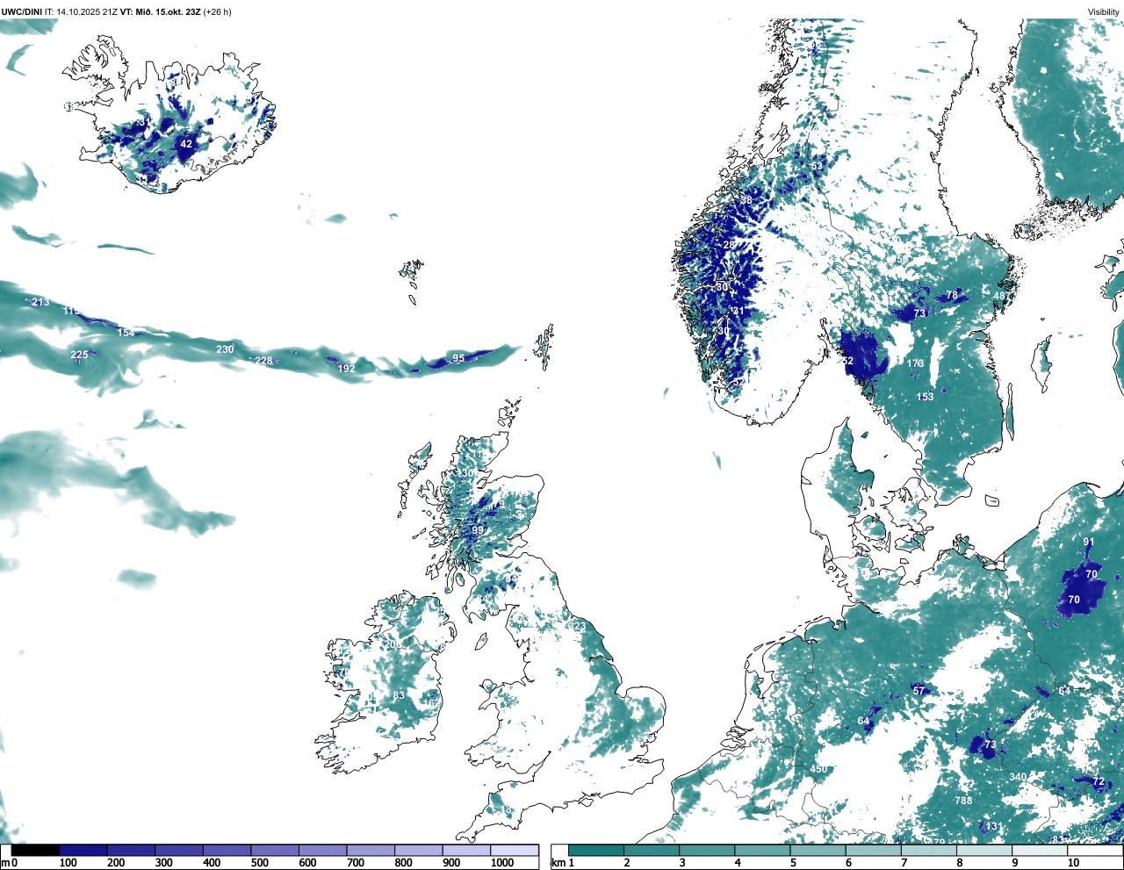Click the 42 value over Iceland

[x=186, y=144]
